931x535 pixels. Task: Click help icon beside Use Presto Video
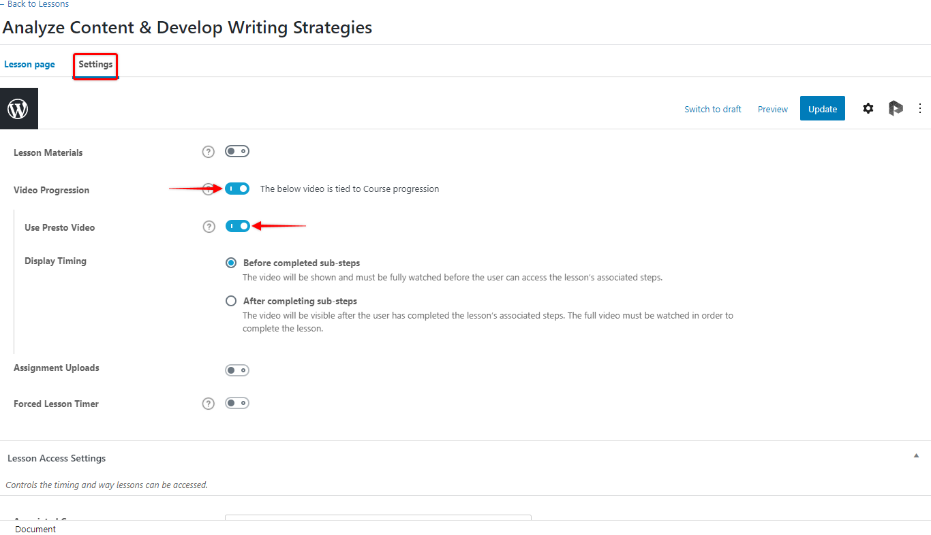209,227
